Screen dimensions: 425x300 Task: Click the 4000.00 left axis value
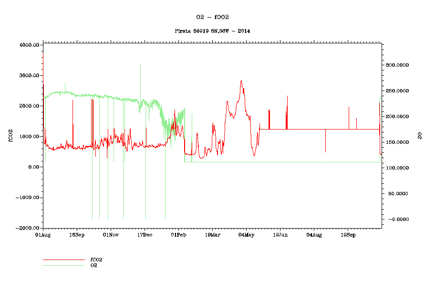[x=29, y=45]
